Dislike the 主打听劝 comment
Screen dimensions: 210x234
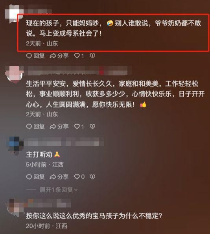[x=92, y=177]
